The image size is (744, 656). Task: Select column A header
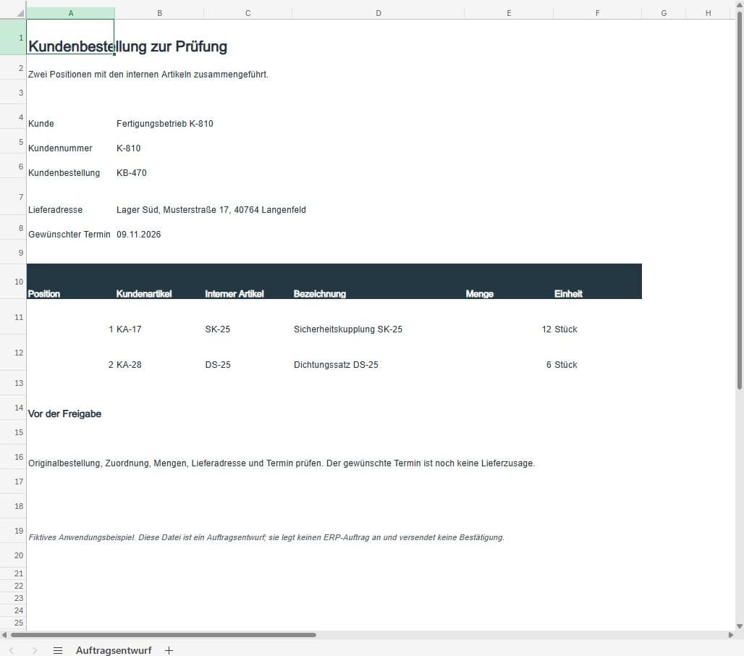71,13
